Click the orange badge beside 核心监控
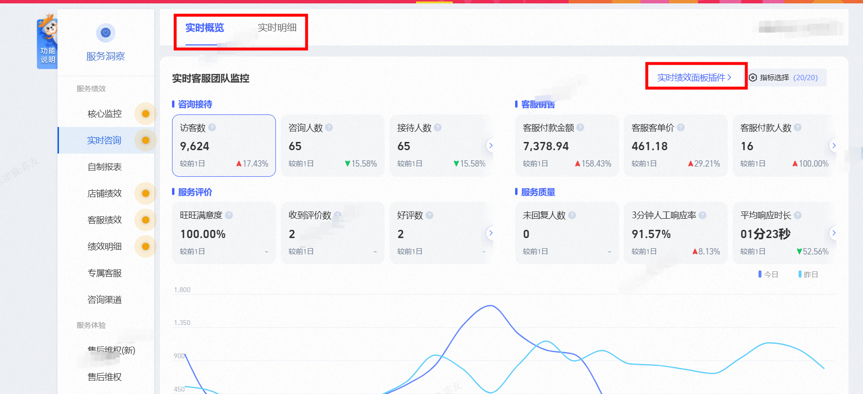Screen dimensions: 863x394 145,114
